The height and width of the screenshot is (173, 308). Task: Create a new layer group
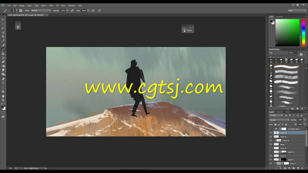pyautogui.click(x=293, y=168)
